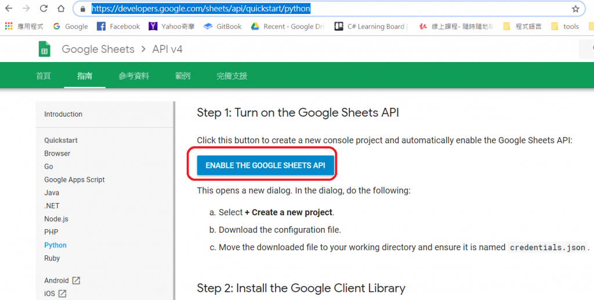Click the browser back arrow
594x300 pixels.
[8, 8]
